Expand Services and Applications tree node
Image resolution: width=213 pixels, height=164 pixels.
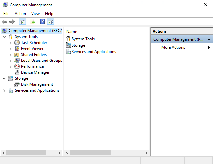(4, 91)
